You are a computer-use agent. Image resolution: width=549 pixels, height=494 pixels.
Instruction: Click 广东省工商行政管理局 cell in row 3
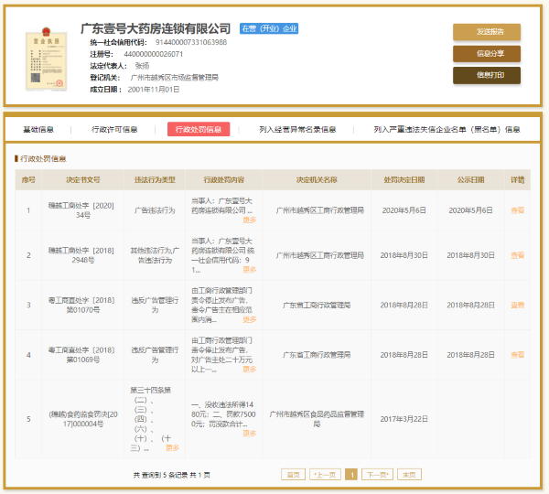pos(317,305)
